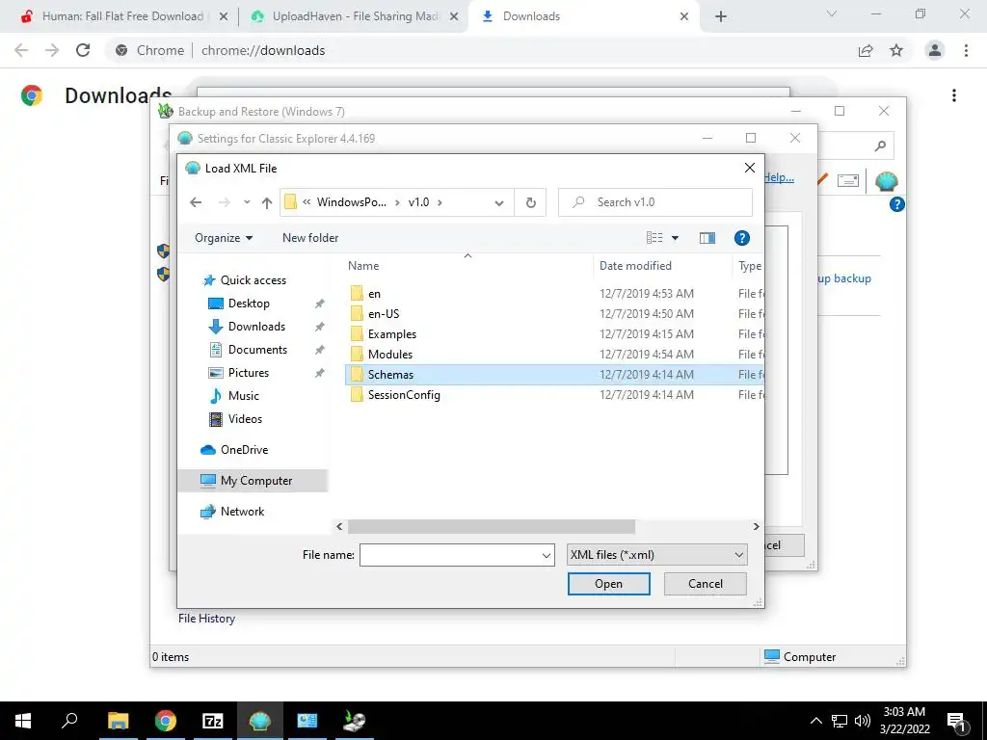Screen dimensions: 987x740
Task: Click the Search v1.0 field
Action: (655, 202)
